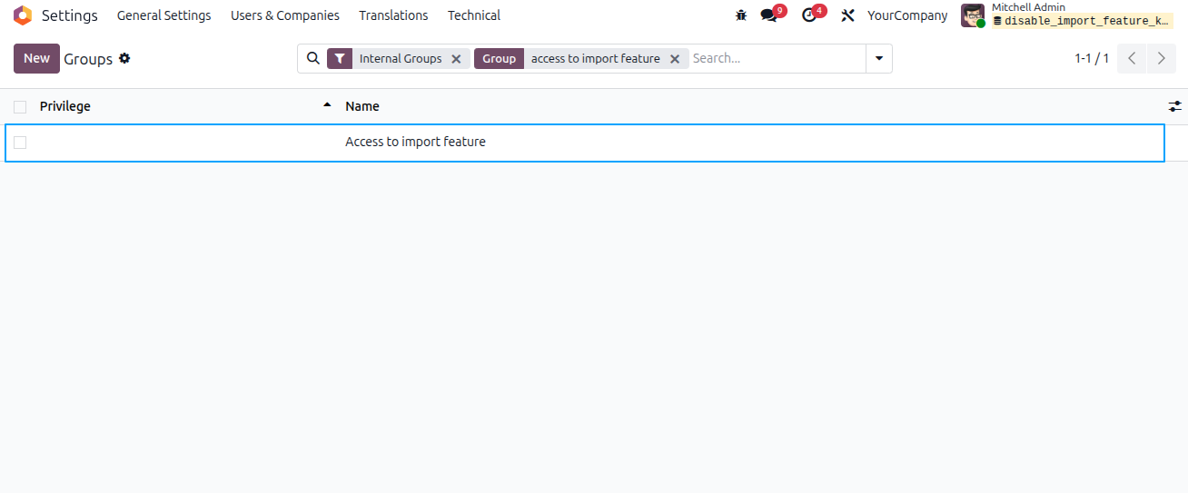Go to next page arrow
1188x493 pixels.
click(1162, 58)
